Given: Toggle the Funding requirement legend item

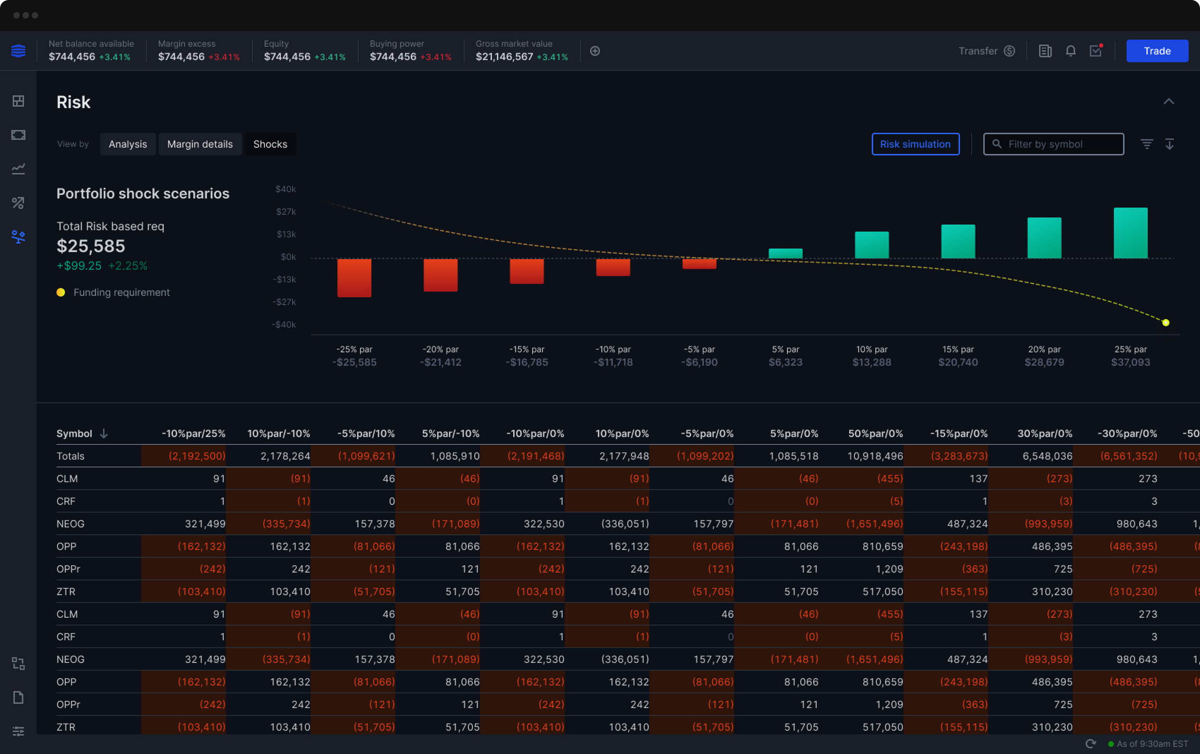Looking at the screenshot, I should (114, 293).
